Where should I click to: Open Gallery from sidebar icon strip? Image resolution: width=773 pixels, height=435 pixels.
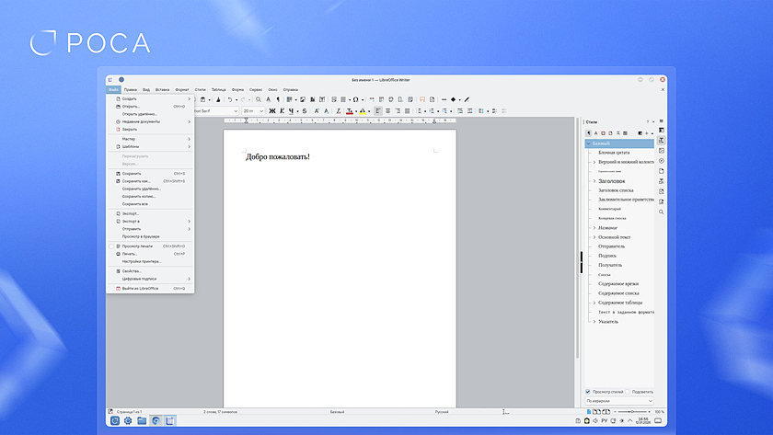[x=661, y=150]
